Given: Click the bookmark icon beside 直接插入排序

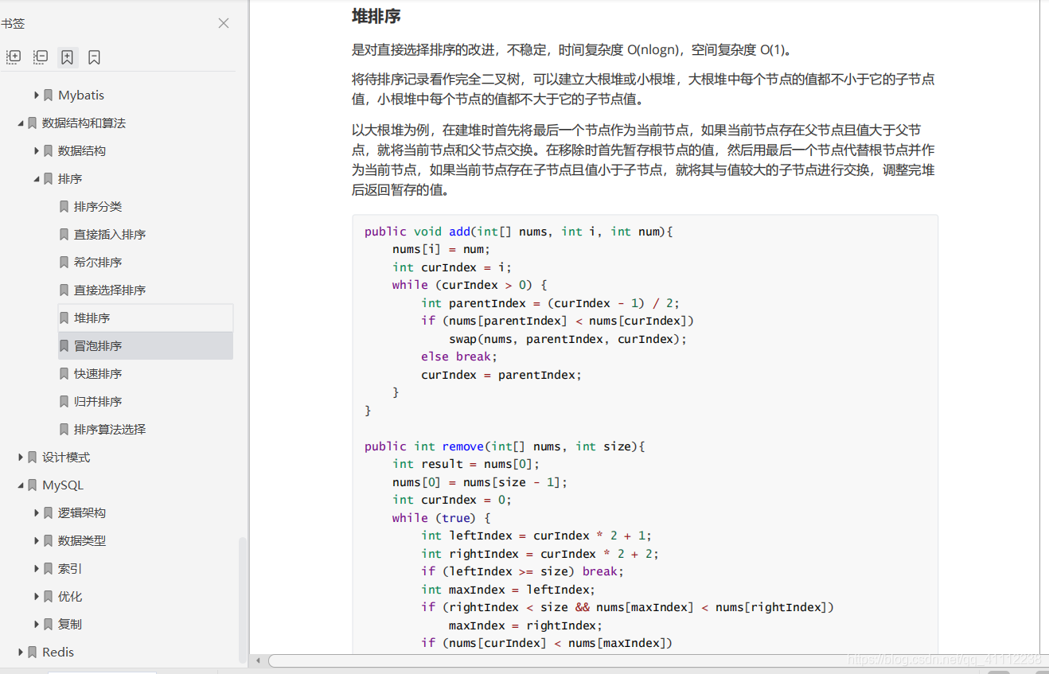Looking at the screenshot, I should click(64, 234).
